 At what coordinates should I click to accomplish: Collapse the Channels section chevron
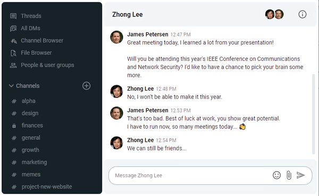pyautogui.click(x=11, y=86)
